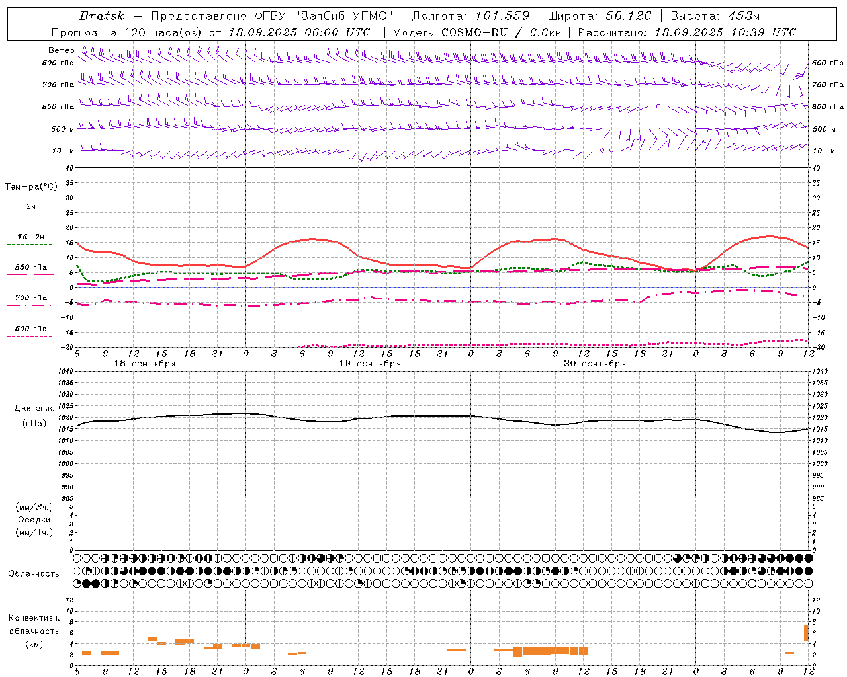Click the (гПа) unit under Давление

point(34,423)
